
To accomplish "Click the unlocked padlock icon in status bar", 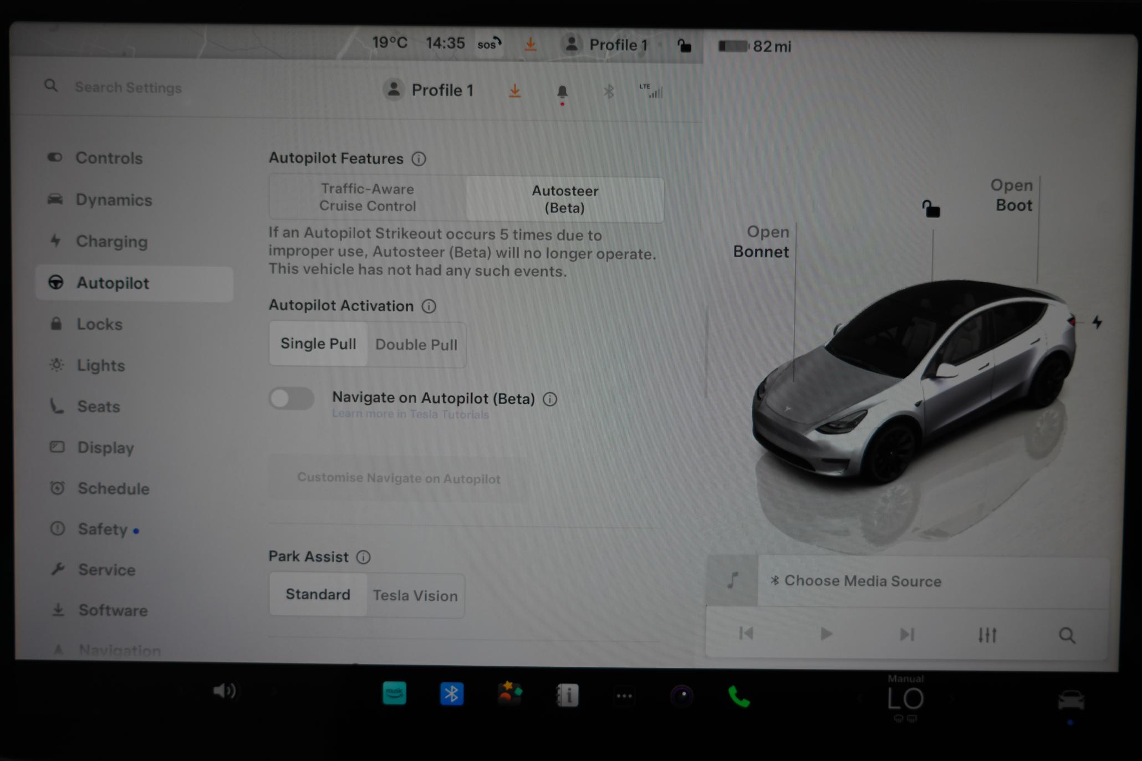I will pos(685,45).
